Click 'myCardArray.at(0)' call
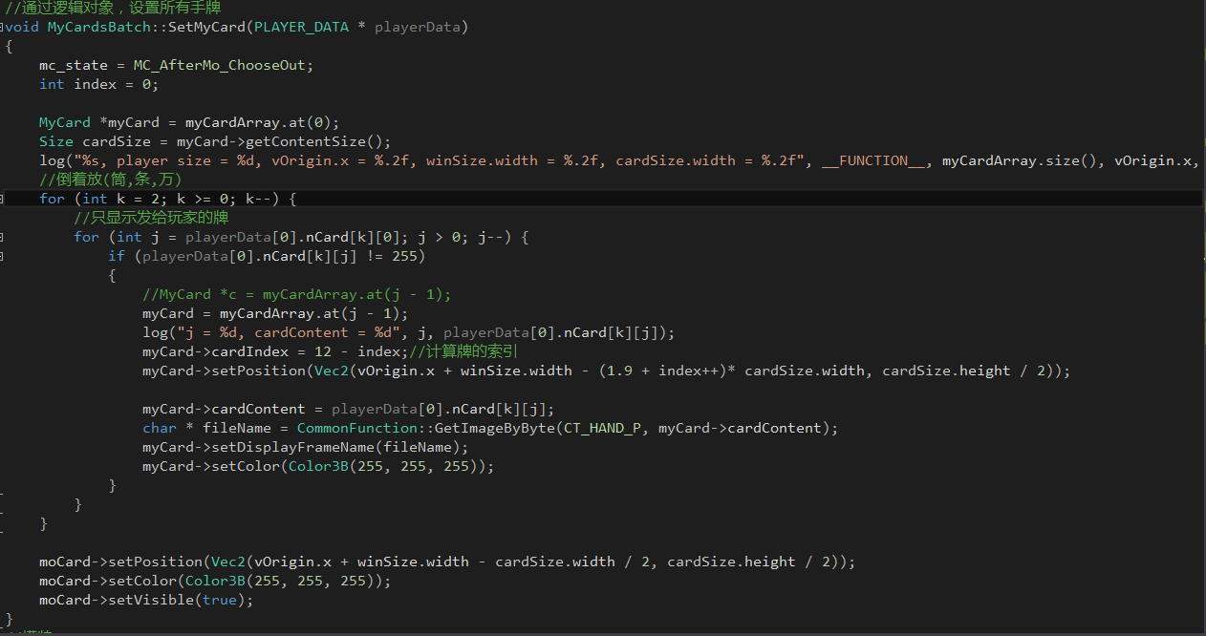The height and width of the screenshot is (636, 1206). 258,122
